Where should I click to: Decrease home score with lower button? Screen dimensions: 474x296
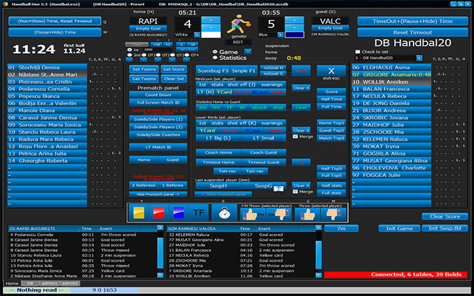(210, 28)
